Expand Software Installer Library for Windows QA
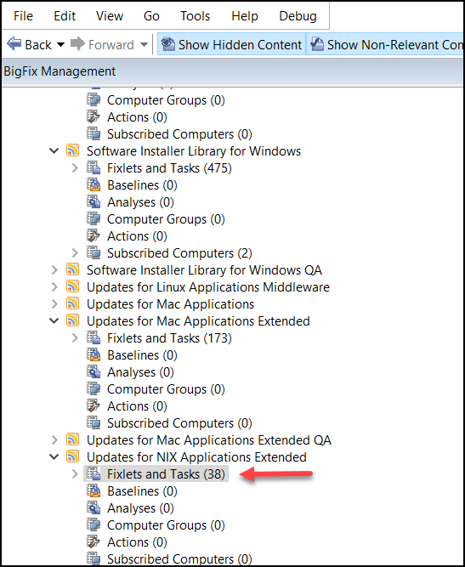 pos(54,269)
